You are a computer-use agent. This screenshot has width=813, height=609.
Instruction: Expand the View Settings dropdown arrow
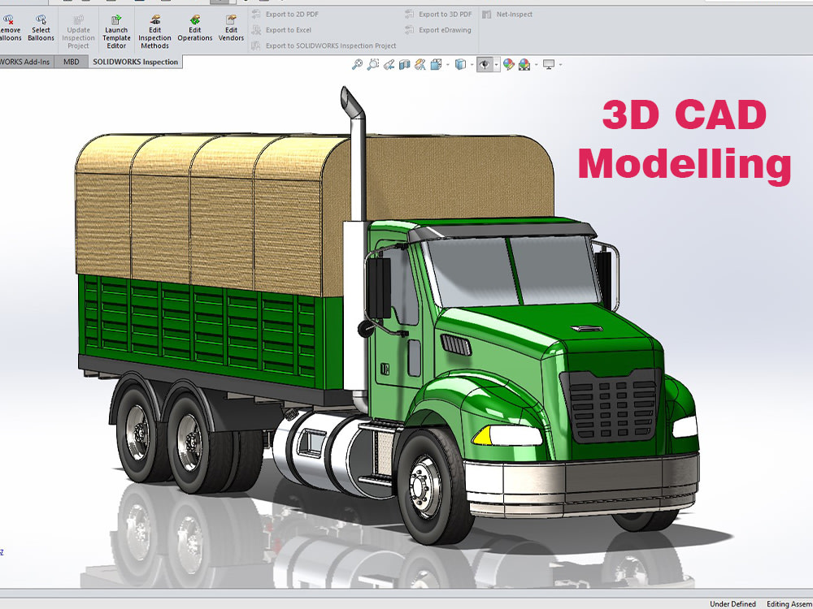point(559,63)
